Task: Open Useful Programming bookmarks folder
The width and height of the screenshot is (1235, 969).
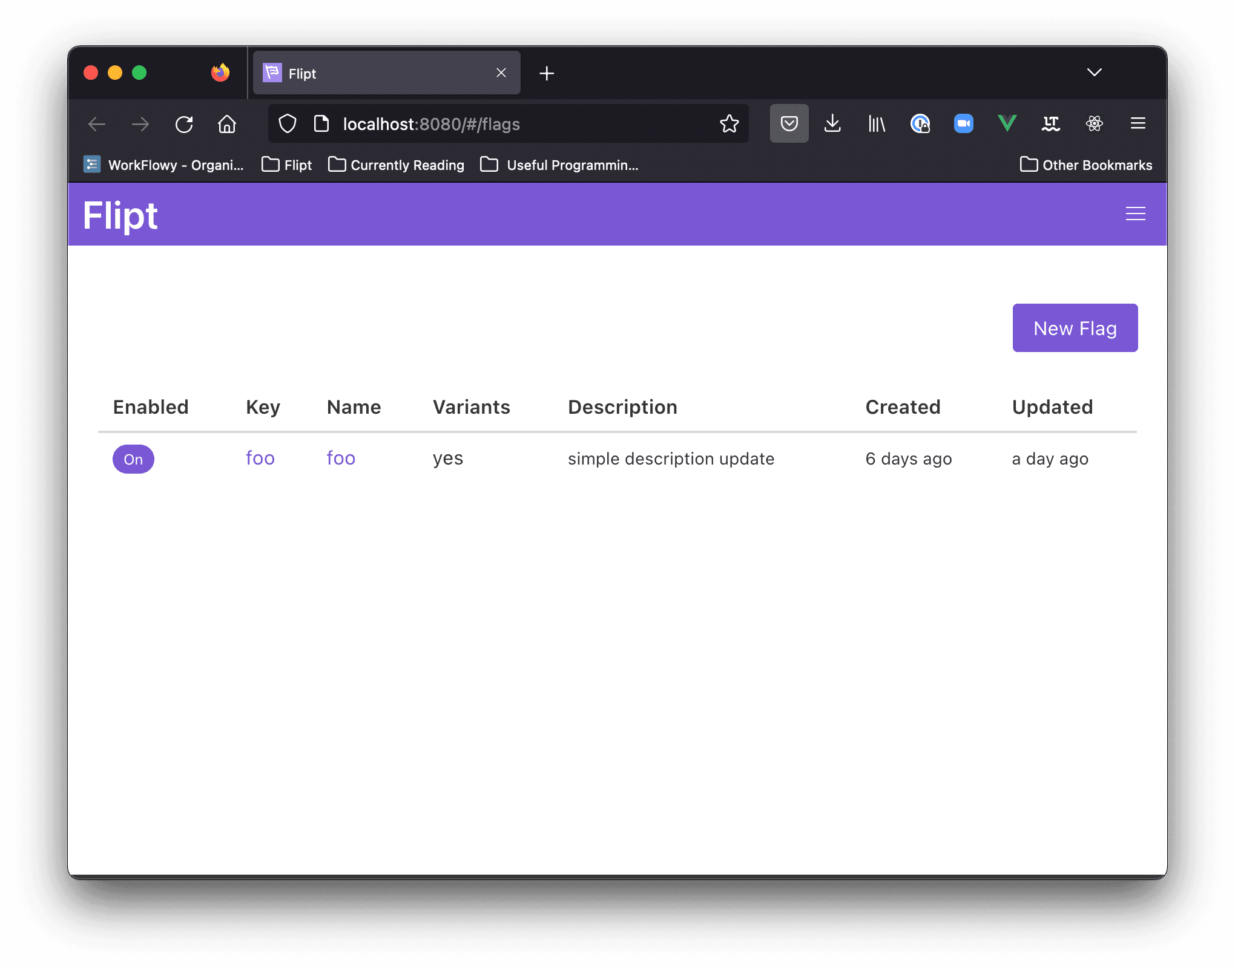Action: click(559, 165)
